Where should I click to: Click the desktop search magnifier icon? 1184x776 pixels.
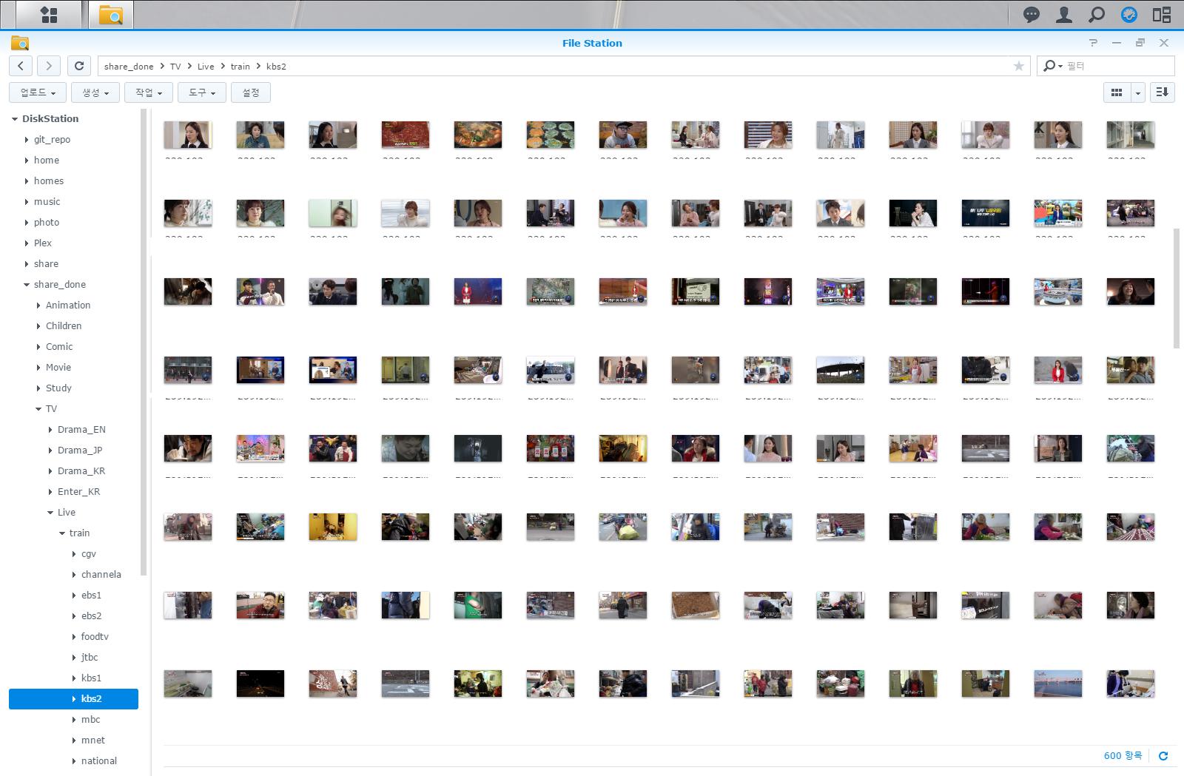coord(1096,15)
